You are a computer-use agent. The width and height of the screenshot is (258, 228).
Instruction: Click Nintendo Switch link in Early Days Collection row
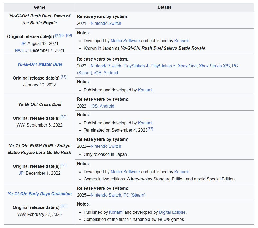(106, 195)
